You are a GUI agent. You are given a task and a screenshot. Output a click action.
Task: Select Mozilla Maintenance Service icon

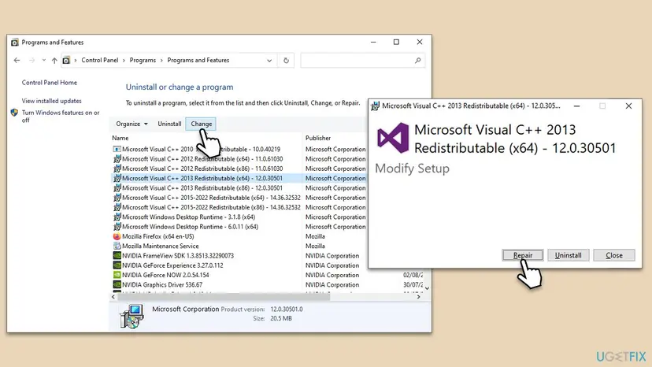117,246
